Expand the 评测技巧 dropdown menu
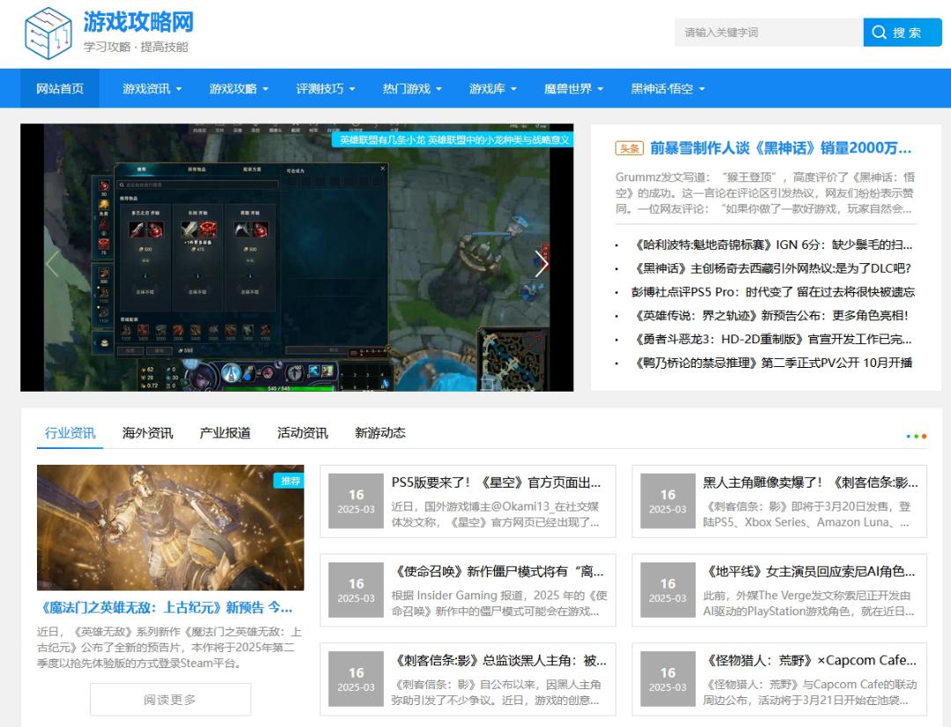Viewport: 951px width, 727px height. [x=325, y=89]
